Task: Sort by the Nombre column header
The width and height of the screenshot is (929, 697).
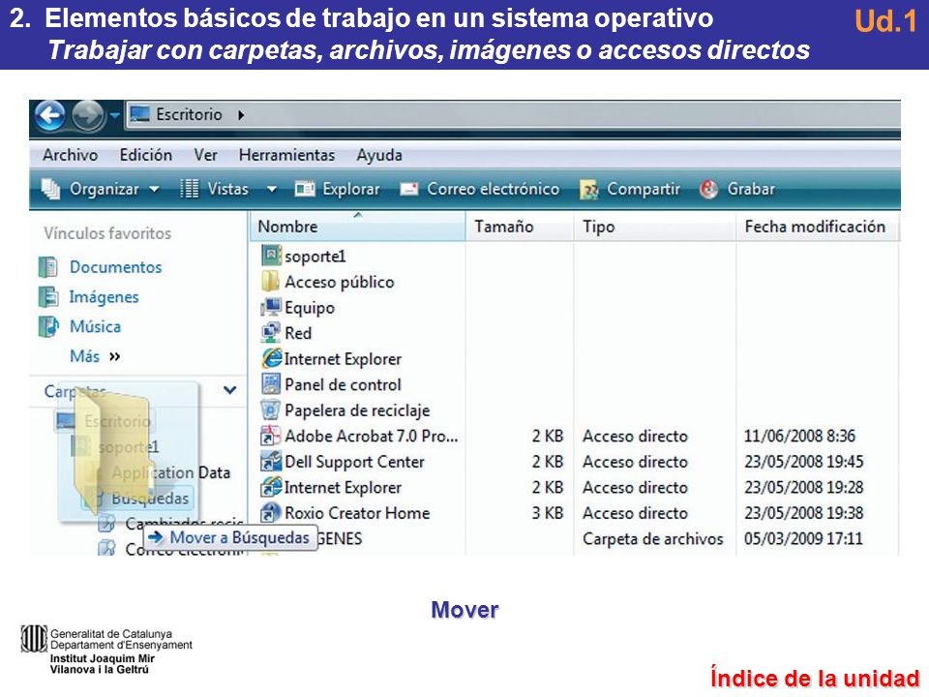Action: (358, 227)
